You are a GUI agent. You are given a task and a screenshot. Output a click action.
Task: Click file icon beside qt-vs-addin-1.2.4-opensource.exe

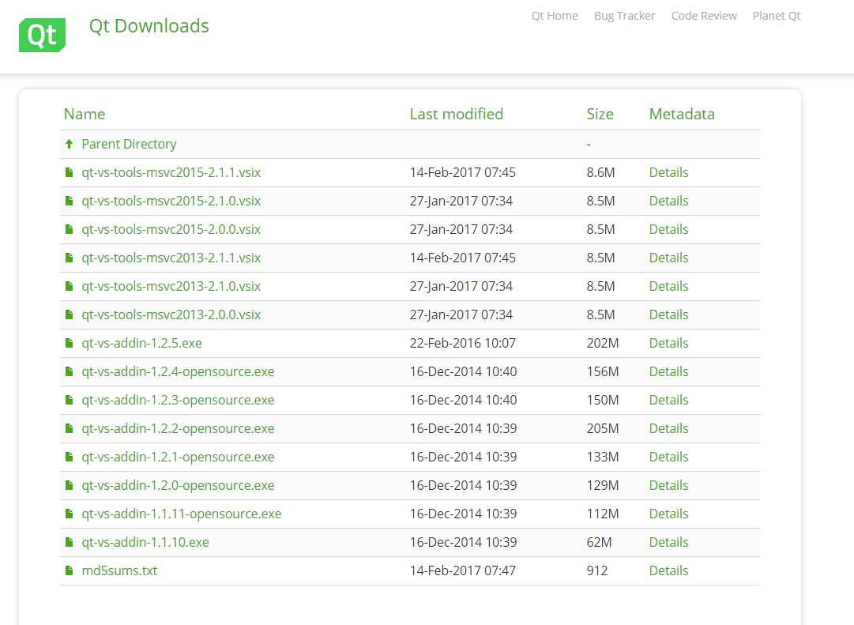[x=70, y=371]
